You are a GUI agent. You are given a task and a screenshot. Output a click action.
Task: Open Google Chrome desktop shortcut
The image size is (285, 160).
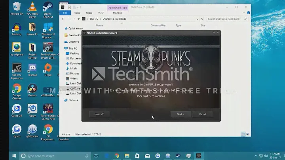pos(17,89)
